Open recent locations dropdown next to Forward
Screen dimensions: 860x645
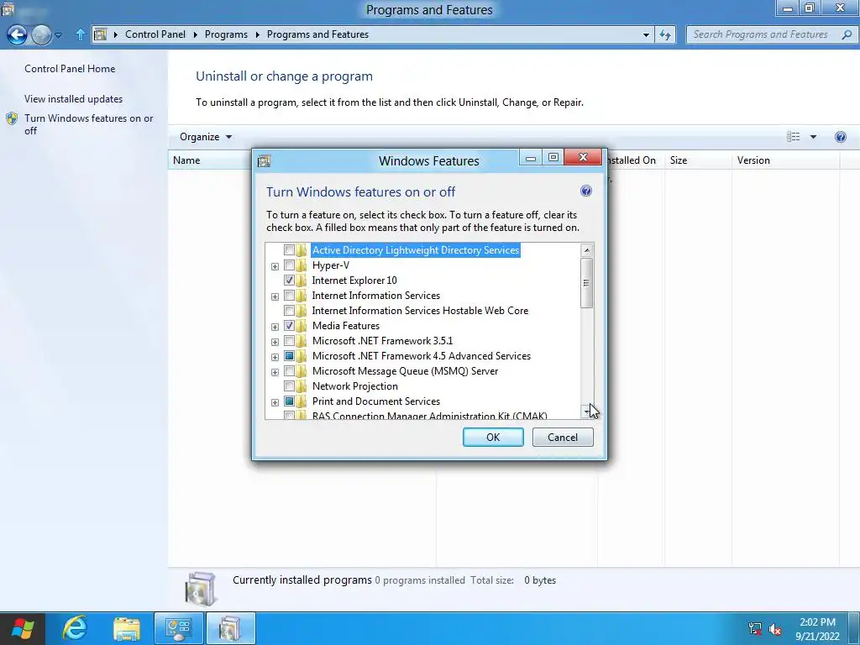point(58,35)
